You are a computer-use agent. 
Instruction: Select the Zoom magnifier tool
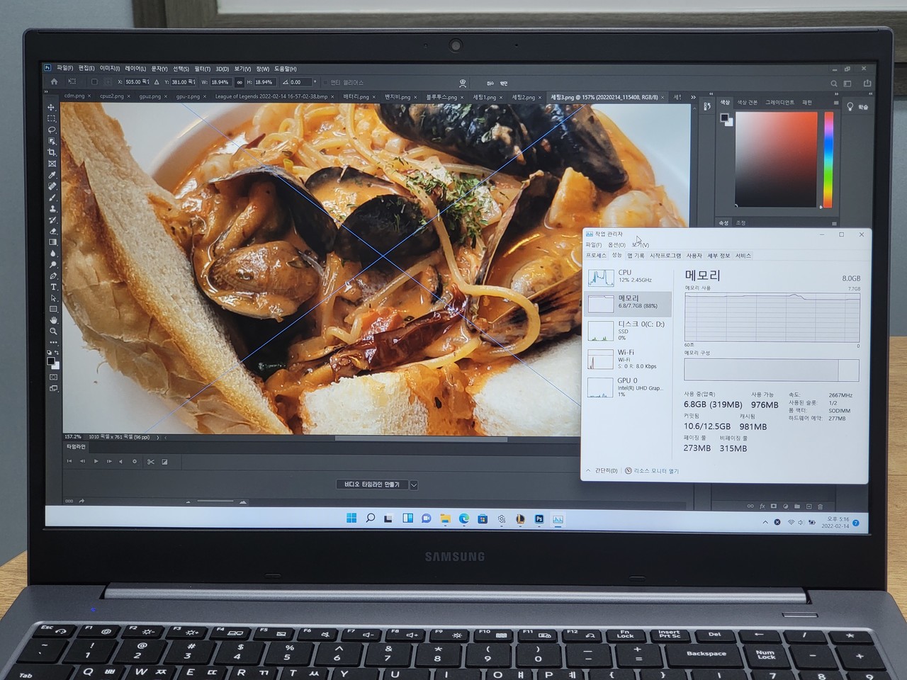pyautogui.click(x=53, y=331)
